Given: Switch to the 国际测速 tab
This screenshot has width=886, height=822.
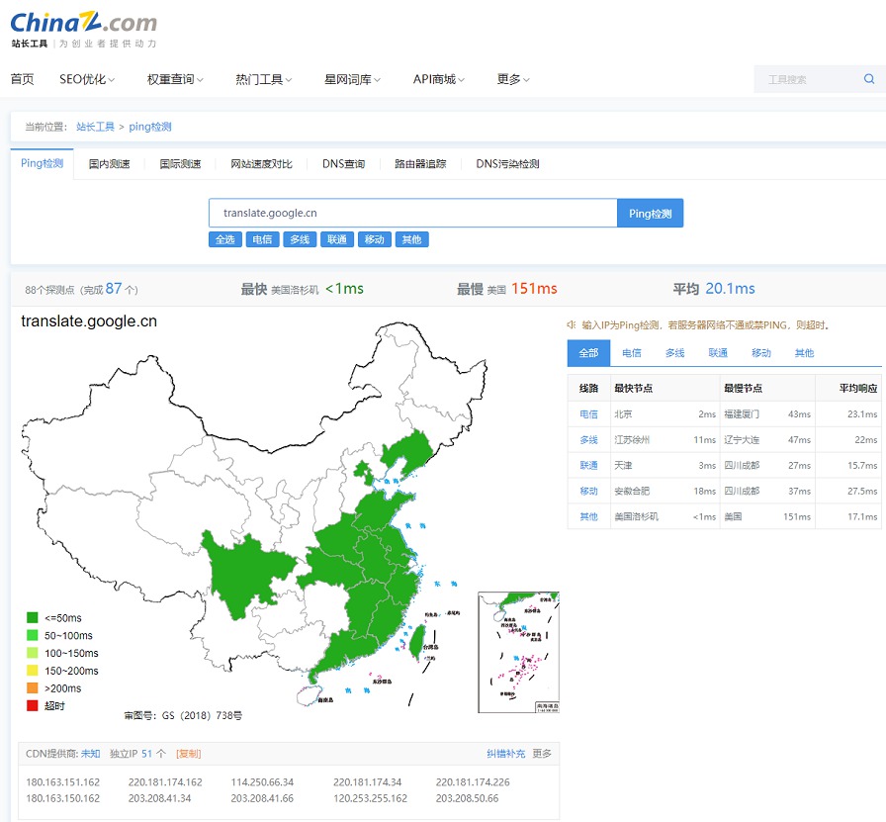Looking at the screenshot, I should [180, 164].
